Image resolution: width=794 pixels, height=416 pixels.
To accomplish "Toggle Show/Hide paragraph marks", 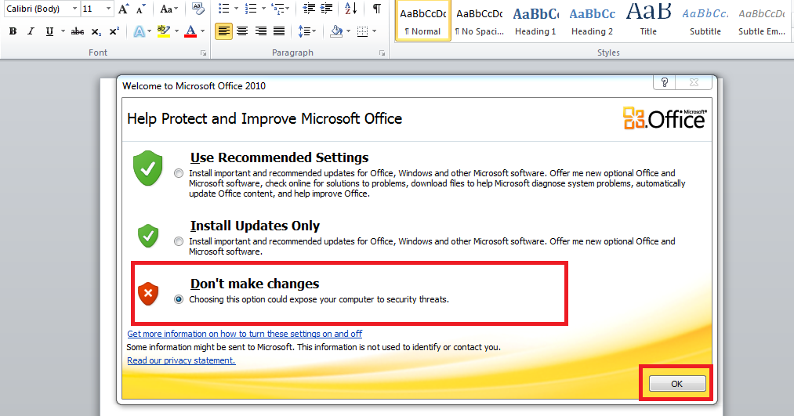I will (377, 9).
